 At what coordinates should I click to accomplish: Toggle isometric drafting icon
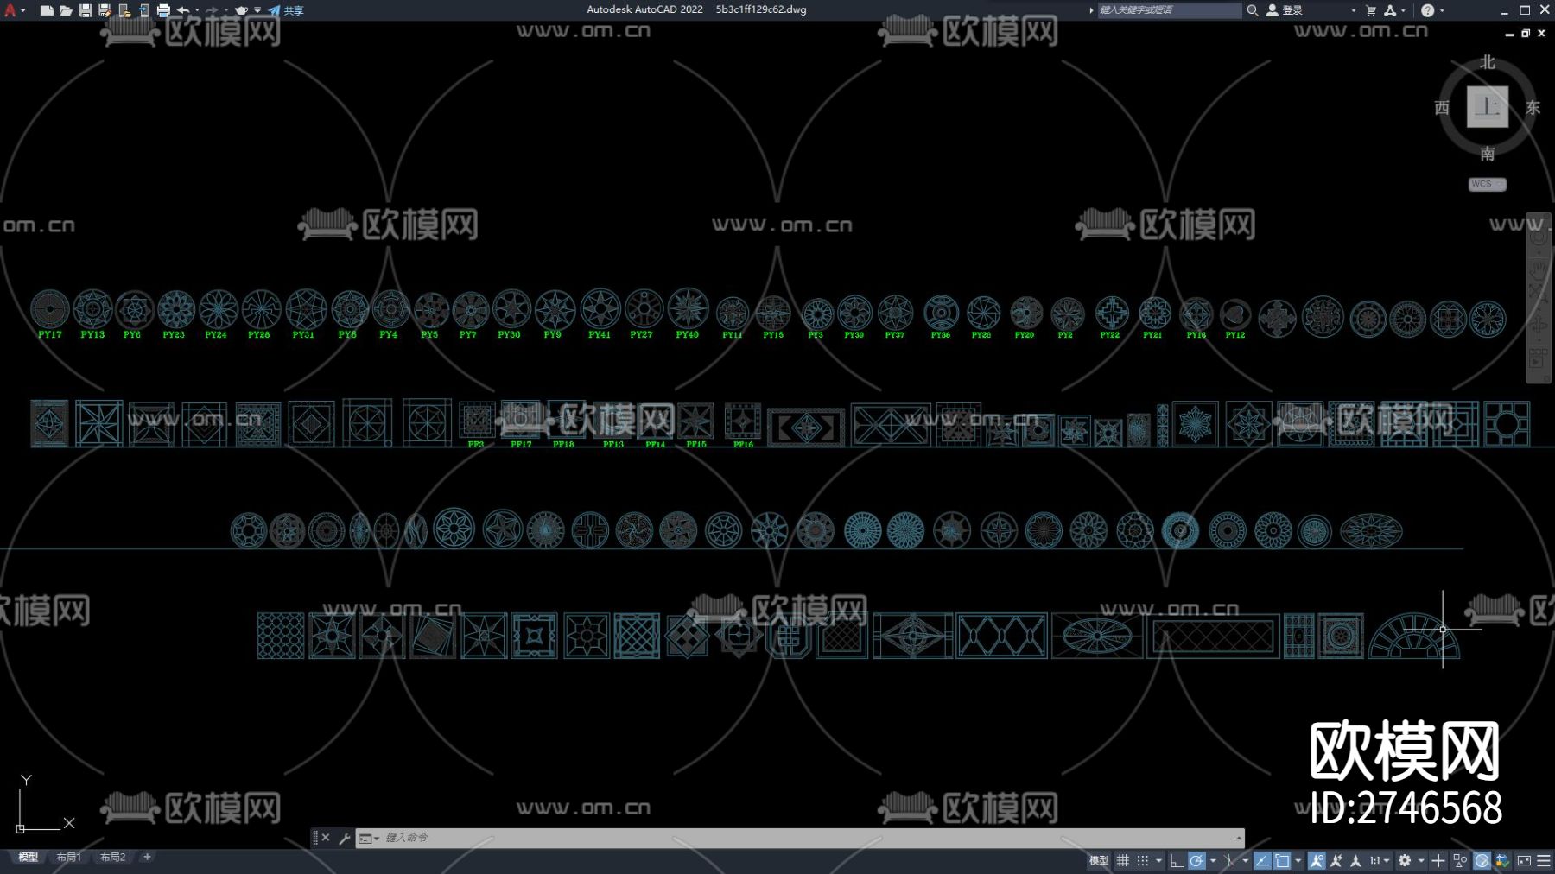[1228, 860]
